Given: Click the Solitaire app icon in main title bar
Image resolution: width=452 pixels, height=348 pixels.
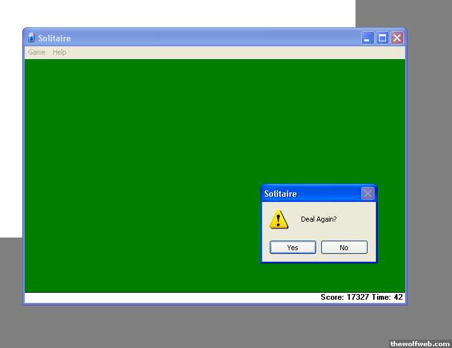Looking at the screenshot, I should (31, 38).
